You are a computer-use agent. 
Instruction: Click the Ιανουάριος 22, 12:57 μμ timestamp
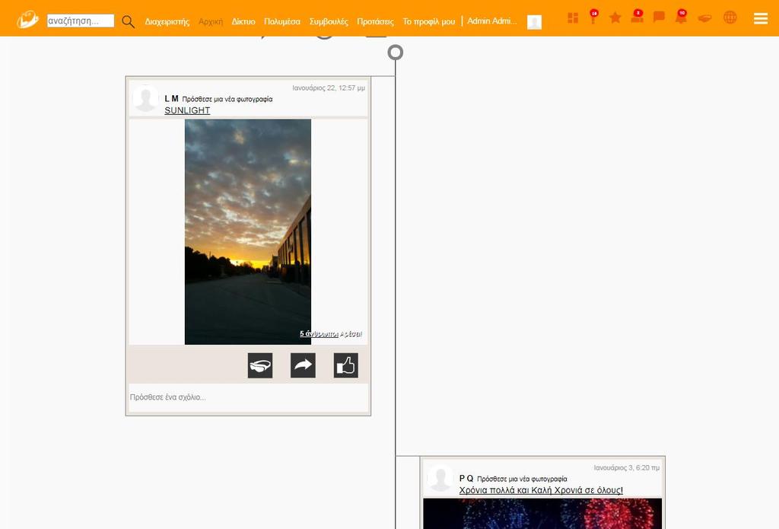[x=329, y=88]
